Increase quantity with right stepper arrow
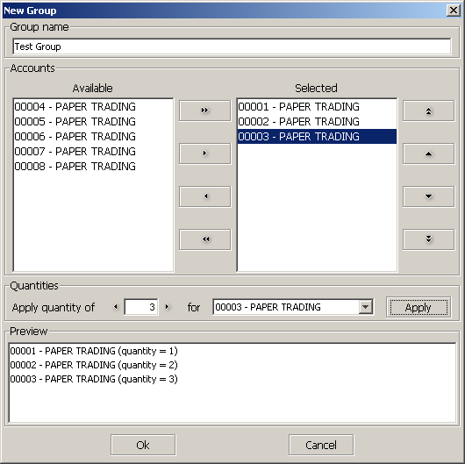The width and height of the screenshot is (465, 464). (168, 307)
